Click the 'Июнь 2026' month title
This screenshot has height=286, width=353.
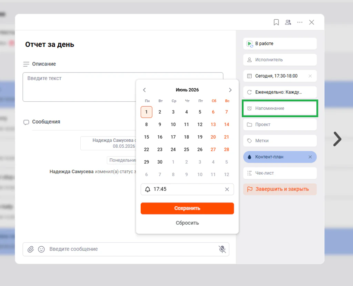(187, 90)
